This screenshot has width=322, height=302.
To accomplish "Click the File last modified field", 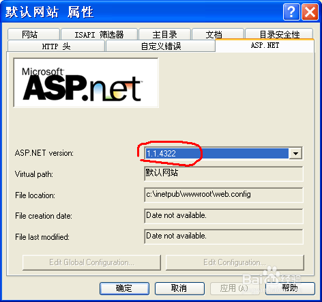I will click(x=224, y=236).
